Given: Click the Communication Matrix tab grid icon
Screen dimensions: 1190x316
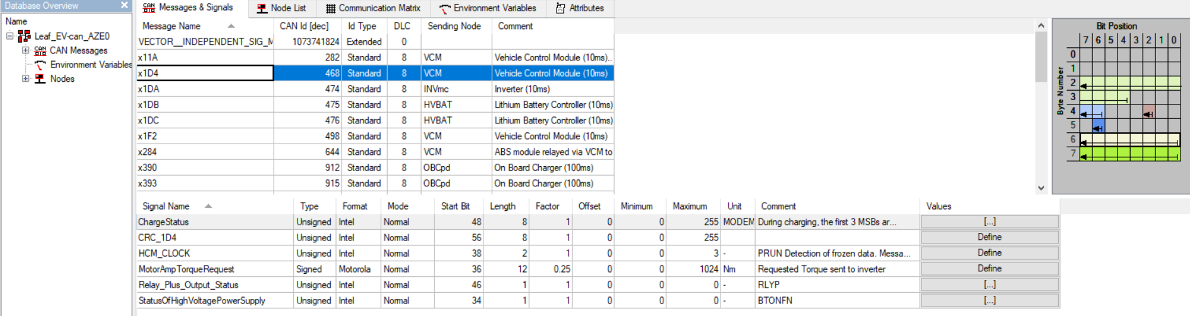Looking at the screenshot, I should (x=330, y=8).
